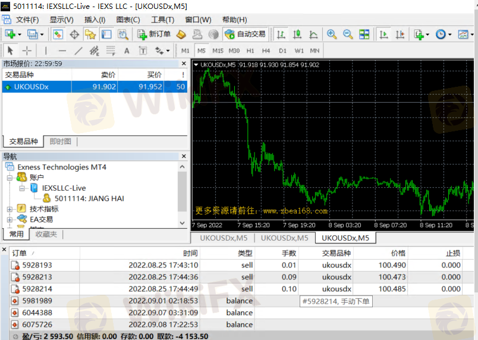Screen dimensions: 478x340
Task: Select the cursor arrow tool
Action: (x=10, y=51)
